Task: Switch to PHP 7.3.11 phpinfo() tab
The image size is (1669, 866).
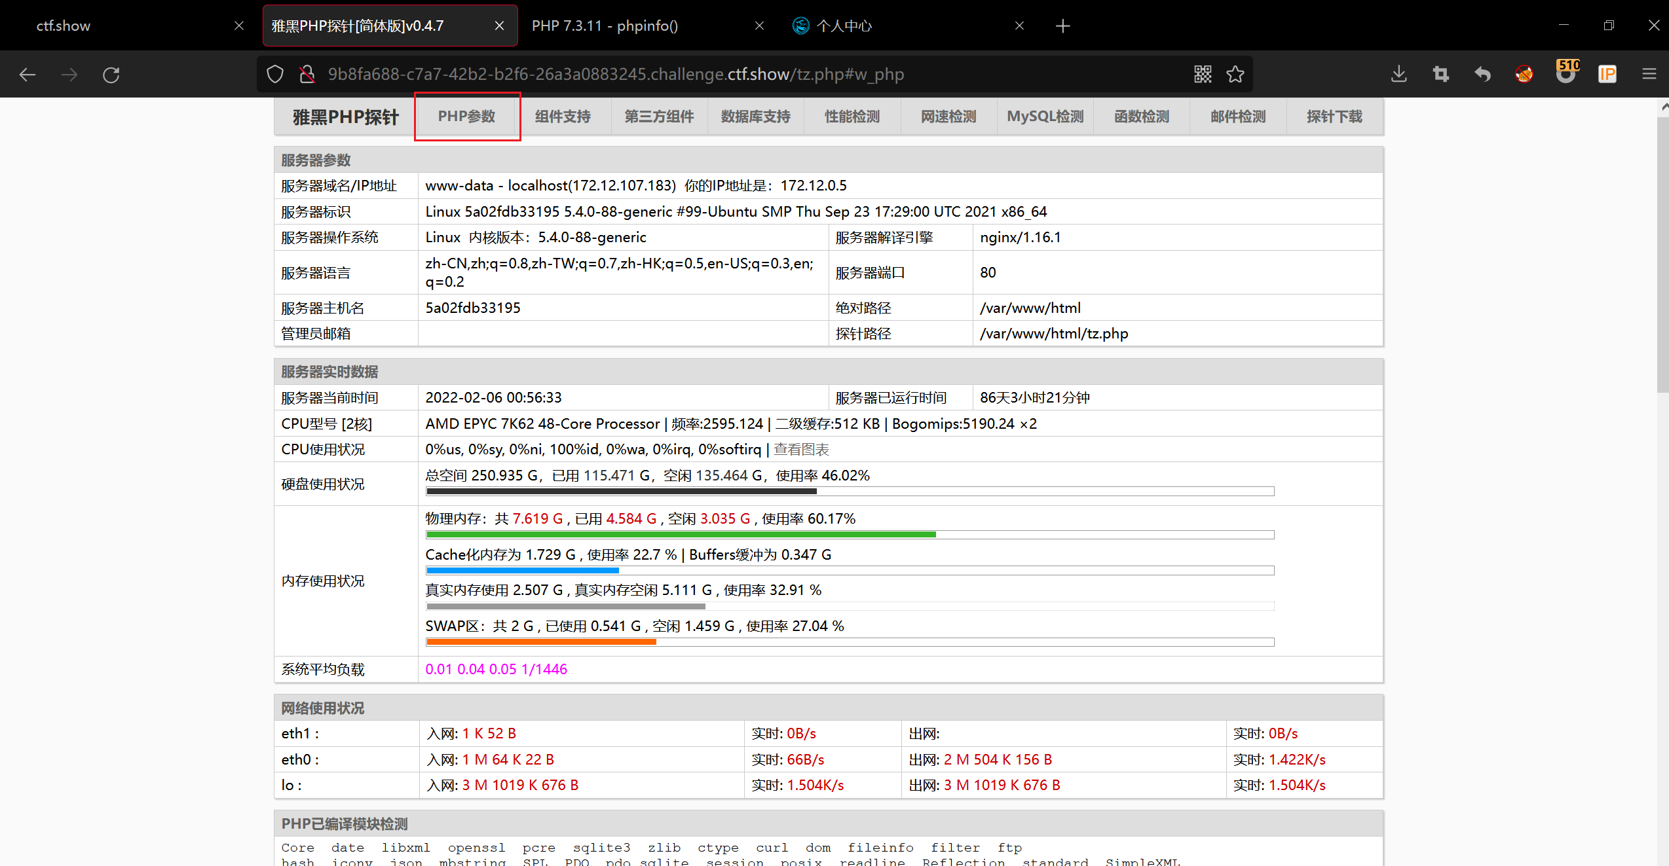Action: 605,26
